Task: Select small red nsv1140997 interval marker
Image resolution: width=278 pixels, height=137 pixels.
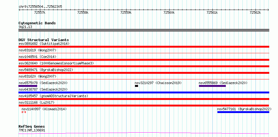Action: pos(24,112)
